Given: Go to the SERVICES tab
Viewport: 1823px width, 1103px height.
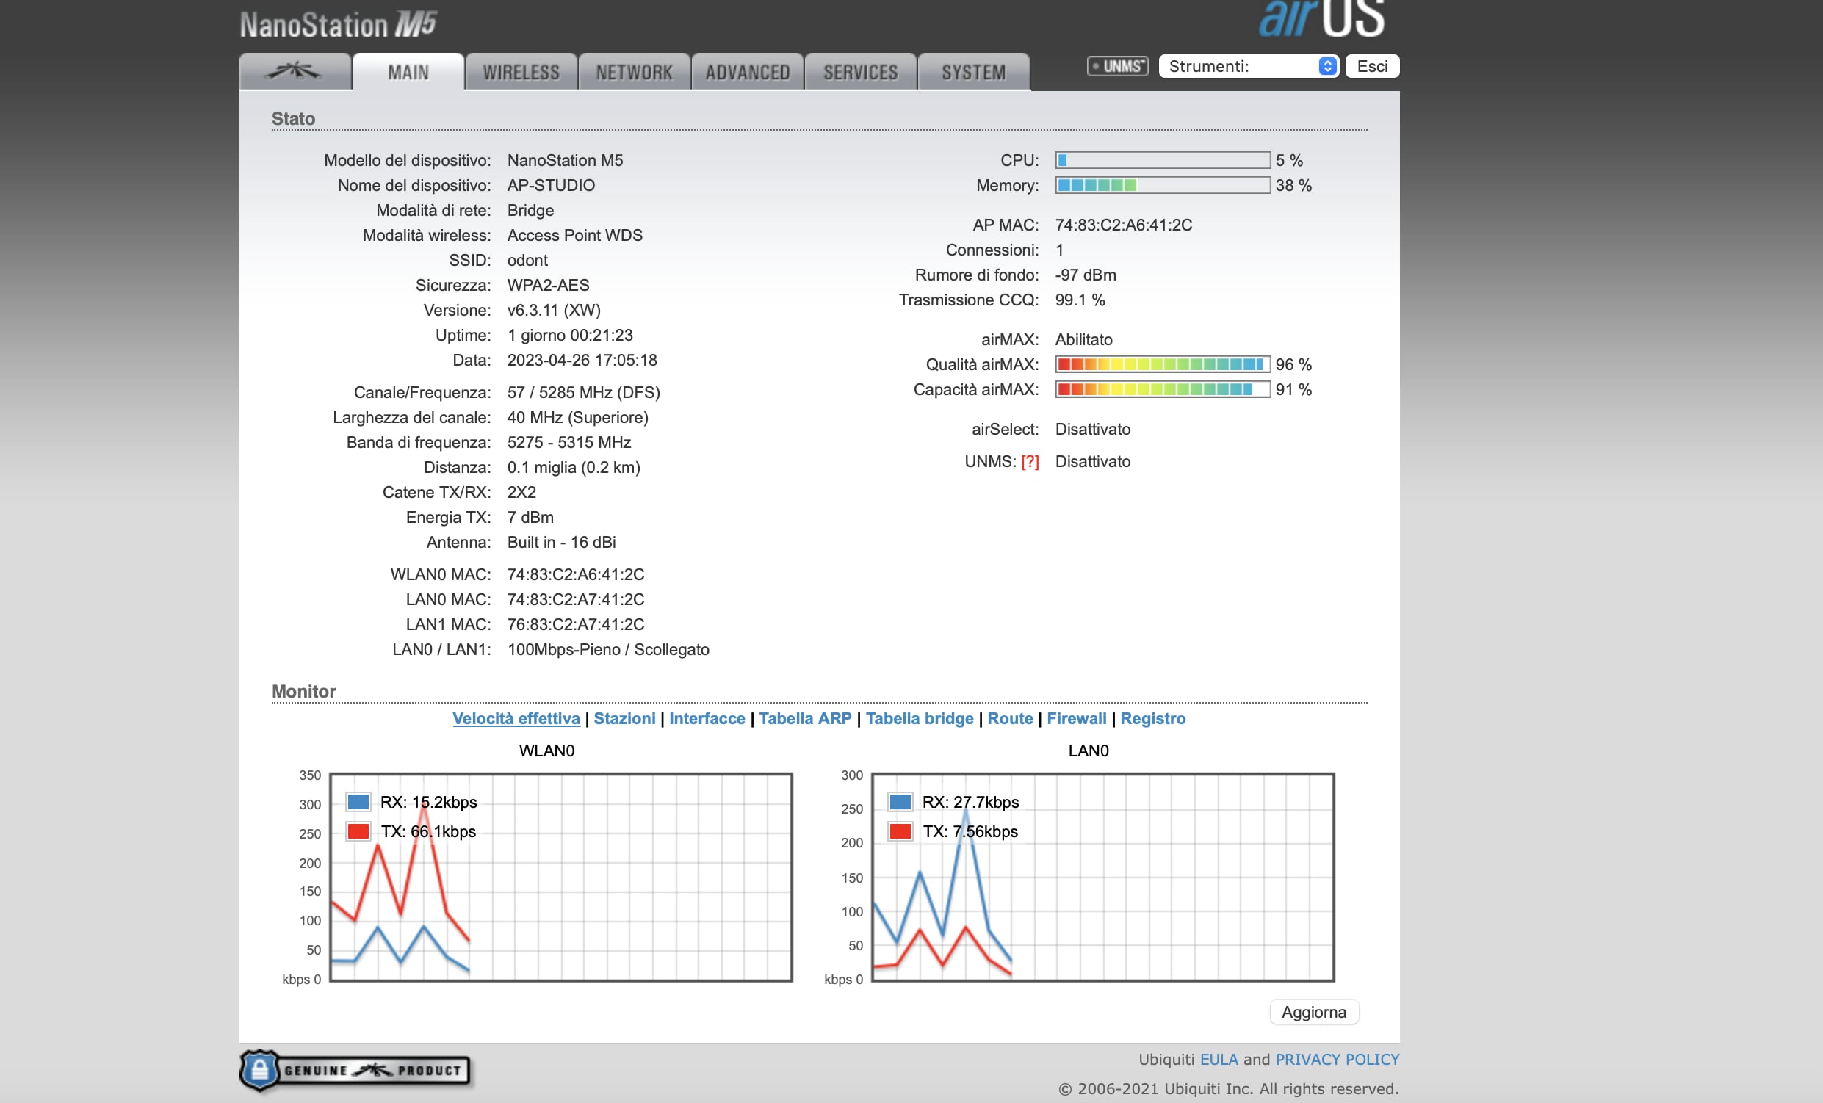Looking at the screenshot, I should click(862, 72).
